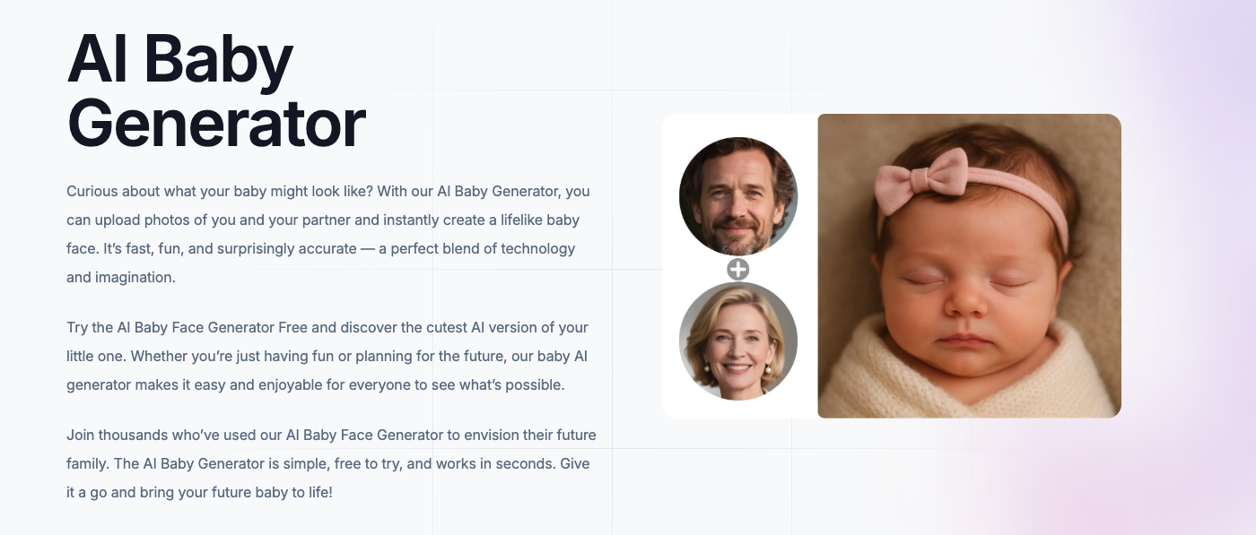The height and width of the screenshot is (535, 1256).
Task: Click 'bring your future baby to life!' text
Action: [237, 492]
